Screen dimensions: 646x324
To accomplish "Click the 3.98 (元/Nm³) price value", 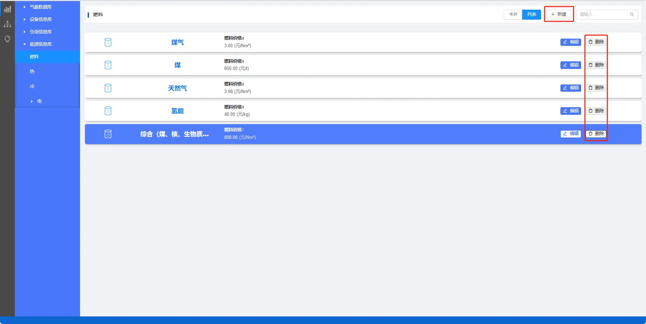I will 237,92.
